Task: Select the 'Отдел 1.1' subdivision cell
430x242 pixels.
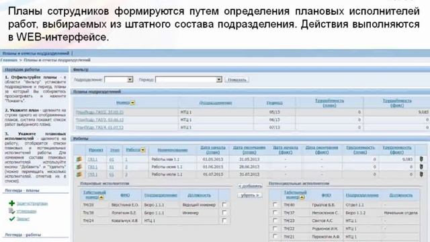Action: (355, 205)
